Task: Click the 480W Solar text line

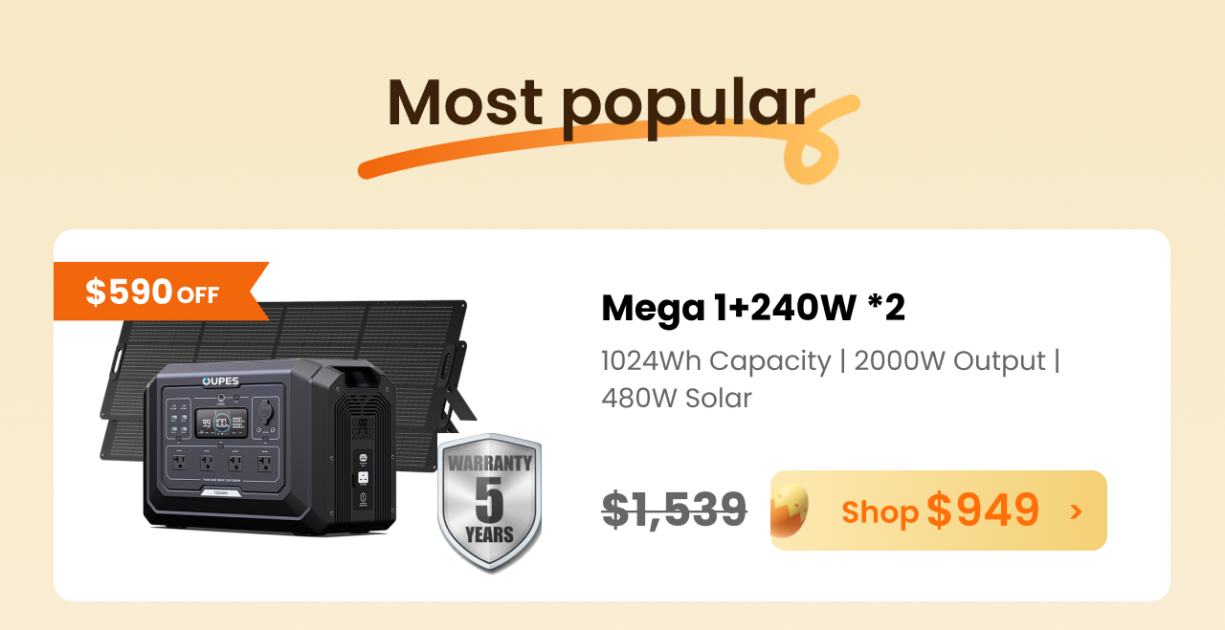Action: 677,398
